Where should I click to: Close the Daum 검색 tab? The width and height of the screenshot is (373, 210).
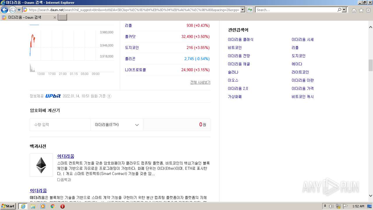[x=54, y=17]
